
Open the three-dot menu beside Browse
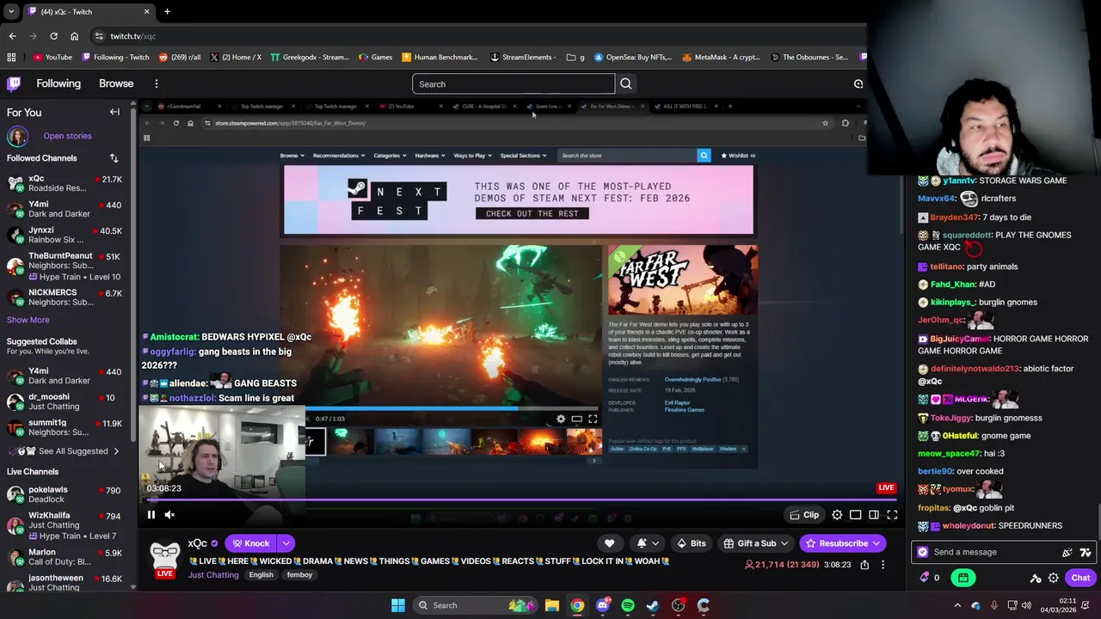point(157,83)
